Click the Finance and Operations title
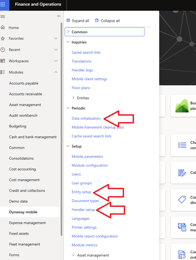Viewport: 196px width, 260px height. [x=38, y=4]
